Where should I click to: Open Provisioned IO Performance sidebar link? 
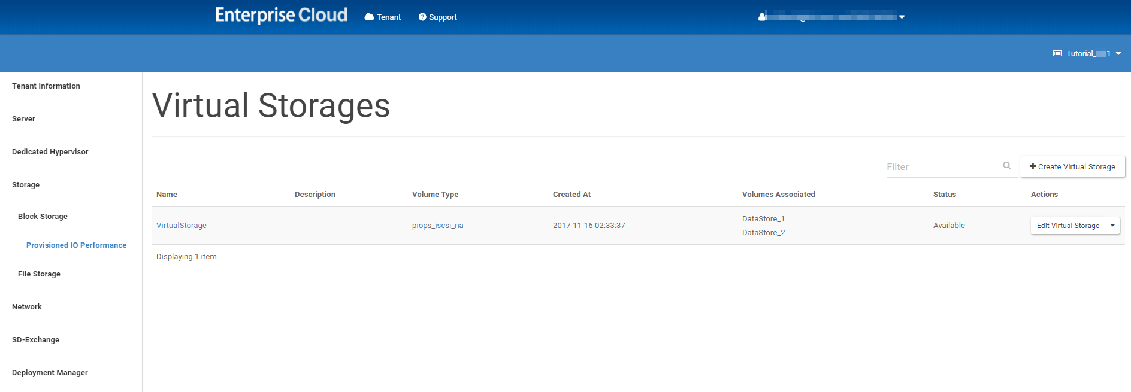coord(76,245)
